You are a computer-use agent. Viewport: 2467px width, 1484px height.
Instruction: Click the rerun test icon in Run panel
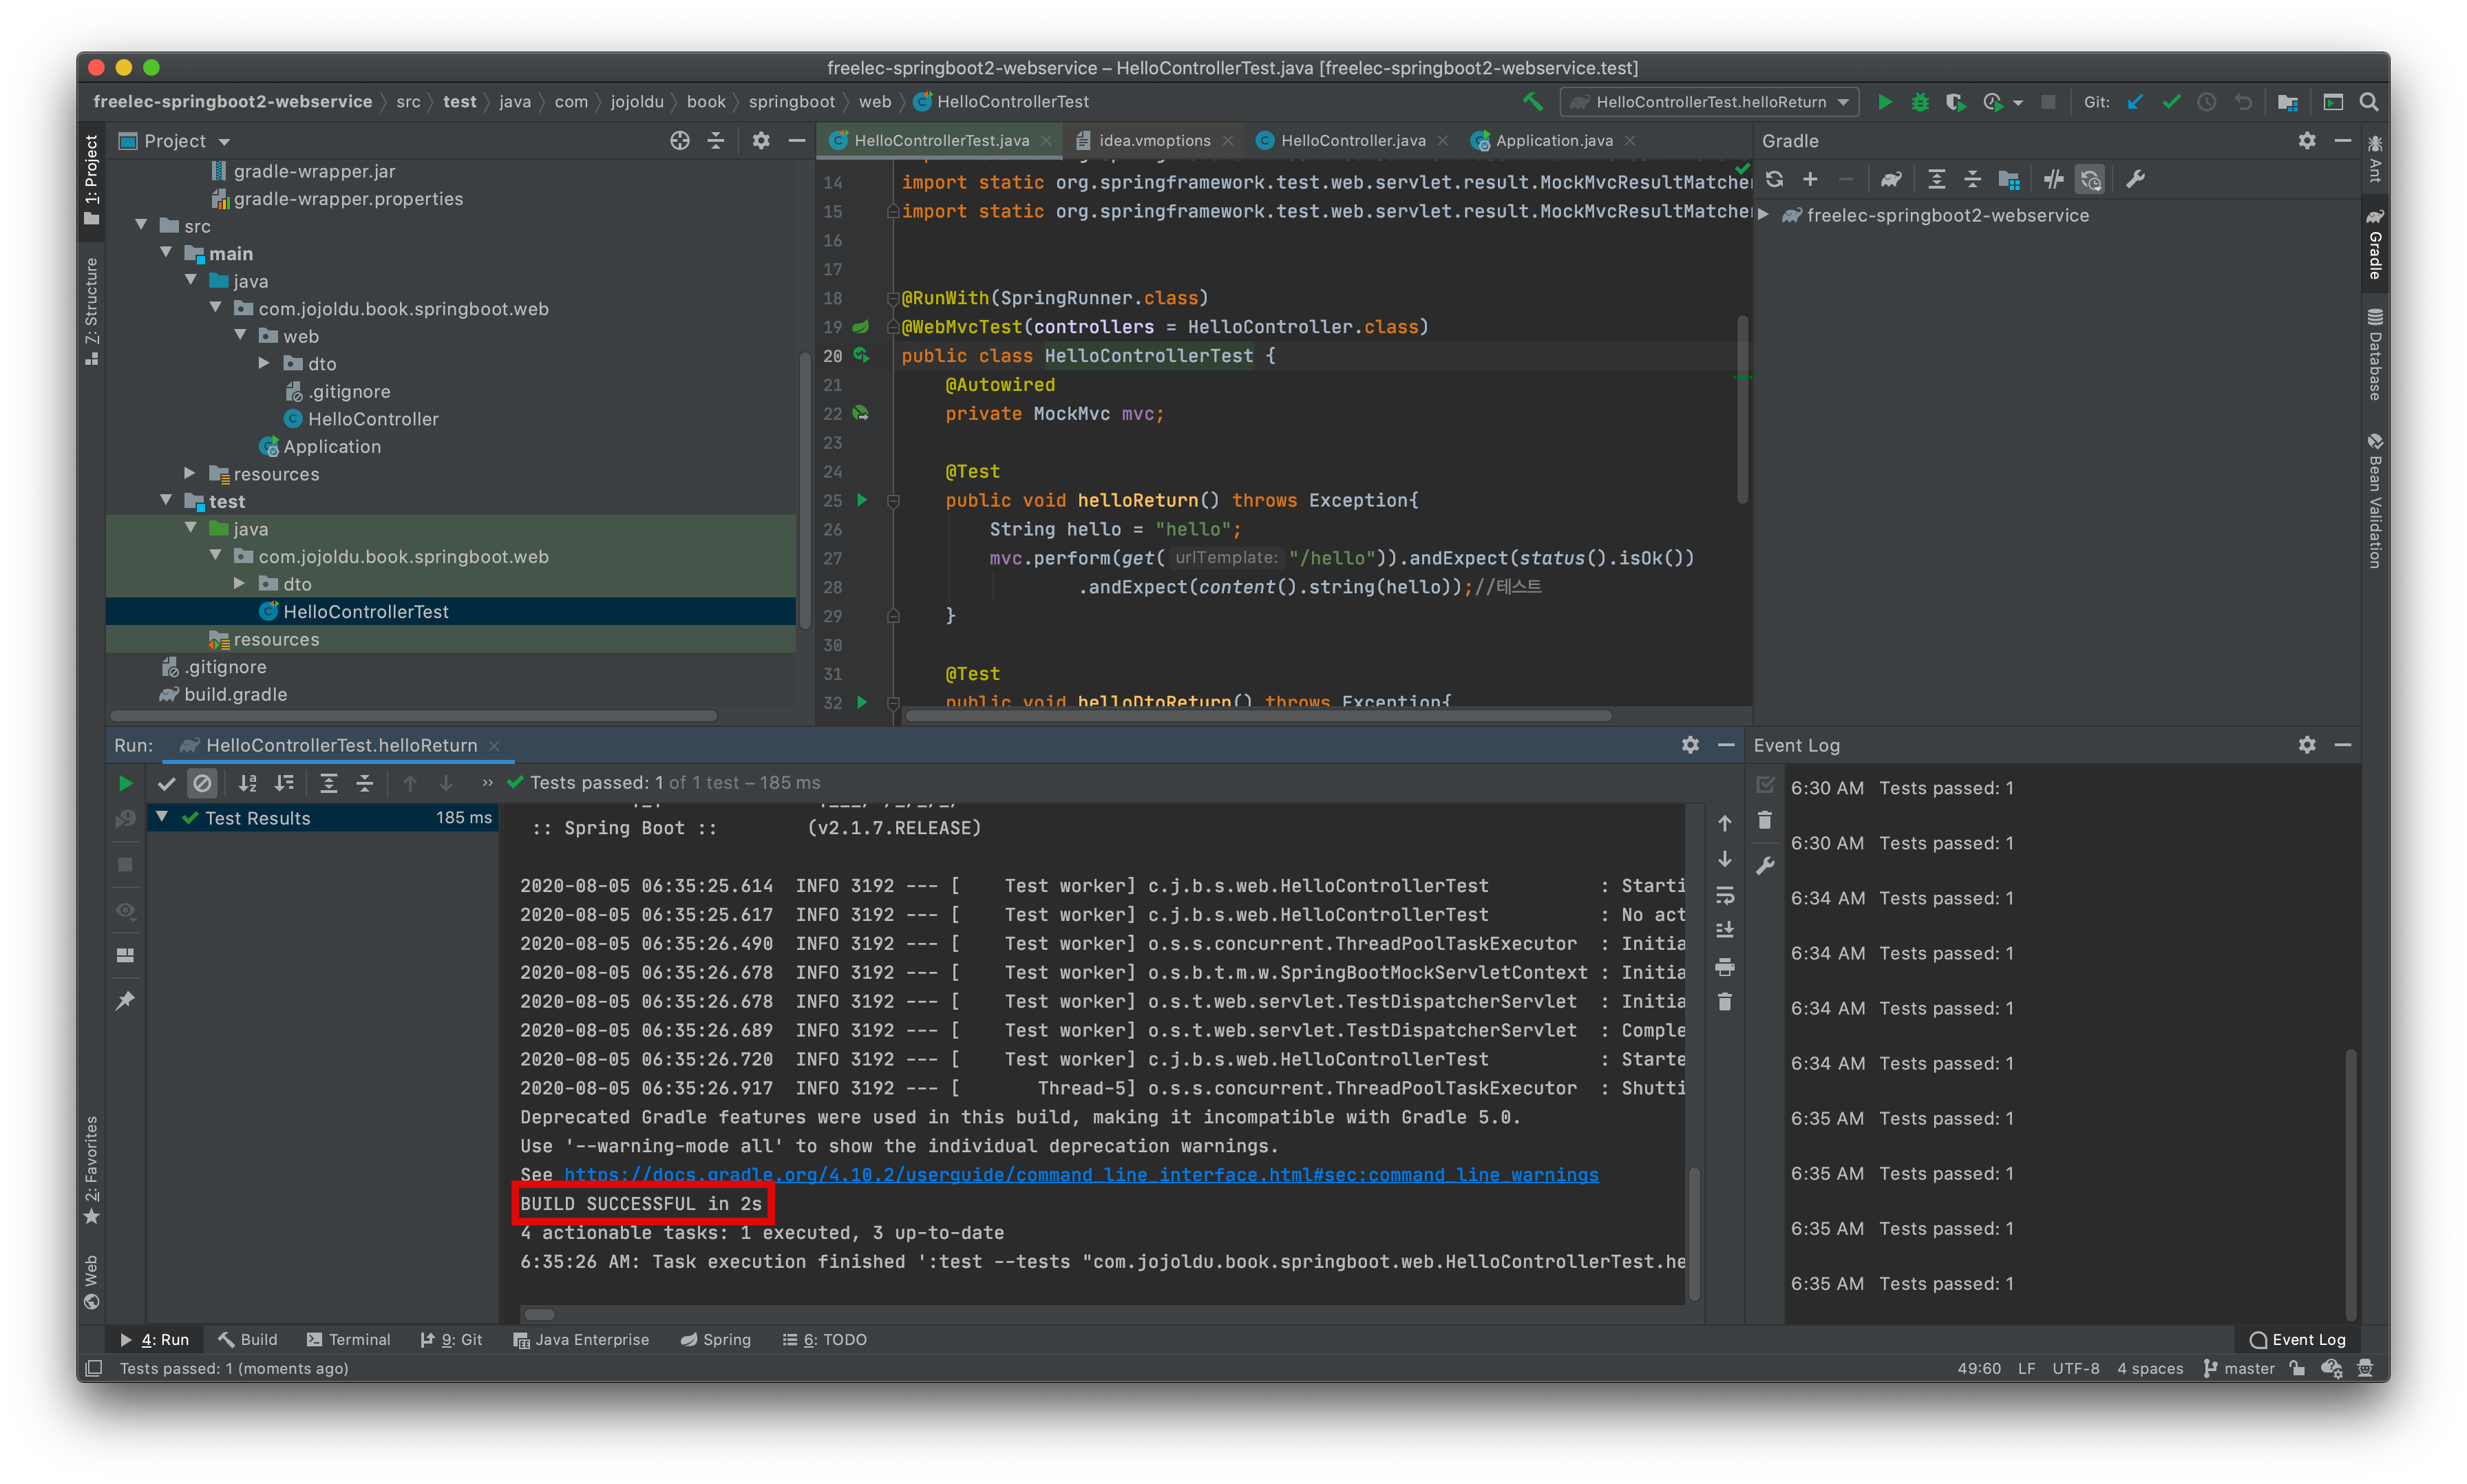tap(125, 783)
